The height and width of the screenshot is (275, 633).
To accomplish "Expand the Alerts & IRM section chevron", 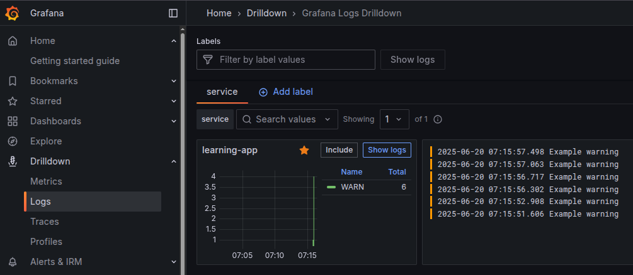I will (x=174, y=262).
